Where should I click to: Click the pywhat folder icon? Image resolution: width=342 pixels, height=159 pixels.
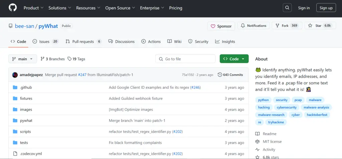tap(15, 120)
